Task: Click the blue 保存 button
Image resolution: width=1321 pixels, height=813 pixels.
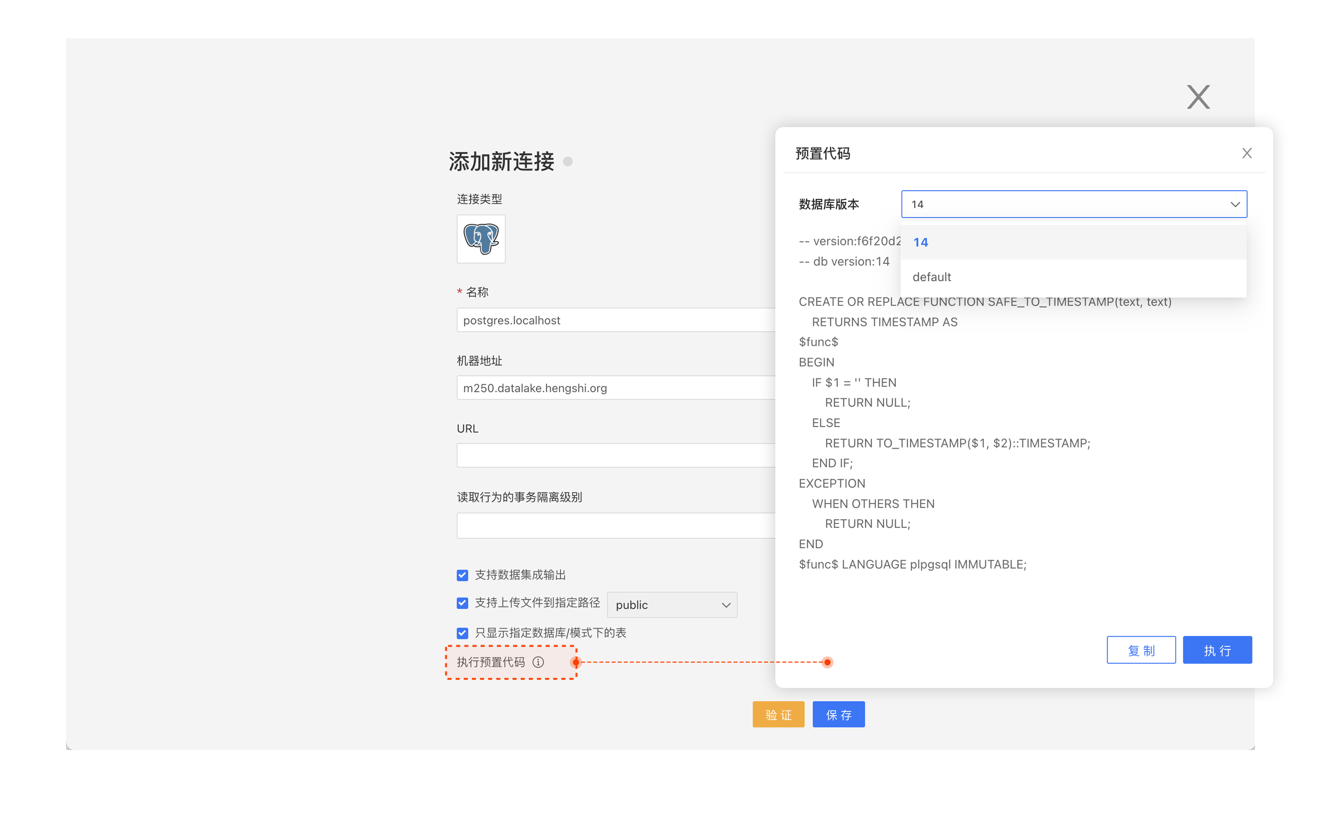Action: pyautogui.click(x=838, y=714)
